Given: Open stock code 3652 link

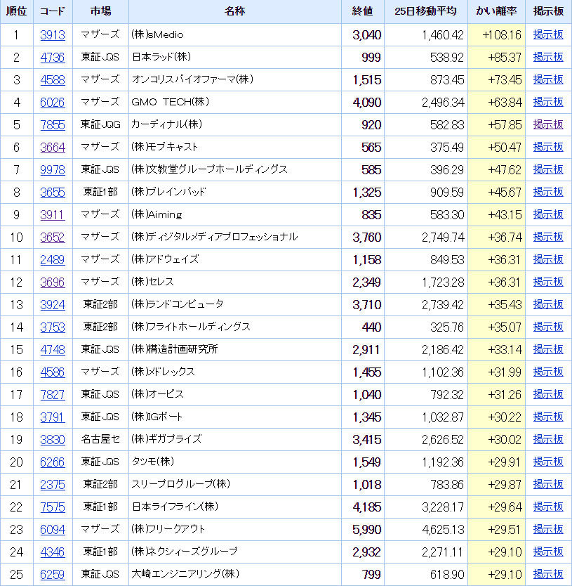Looking at the screenshot, I should (53, 237).
